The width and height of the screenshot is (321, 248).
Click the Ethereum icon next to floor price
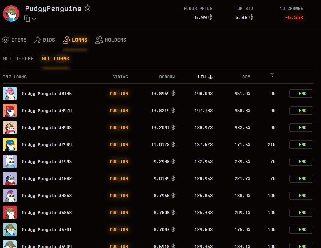210,17
